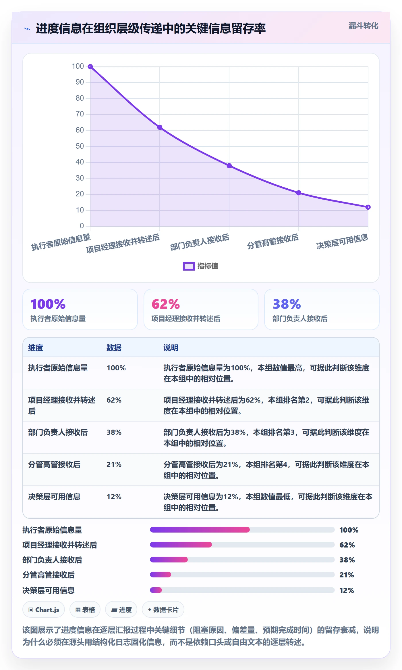Click the 说明 column header
This screenshot has width=402, height=670.
171,348
